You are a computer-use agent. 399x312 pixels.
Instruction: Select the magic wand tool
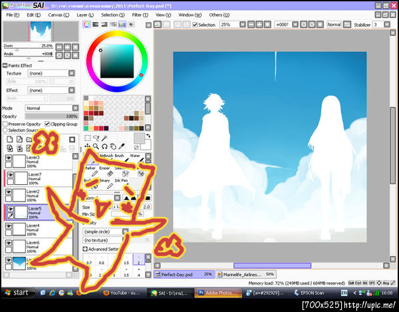point(104,138)
